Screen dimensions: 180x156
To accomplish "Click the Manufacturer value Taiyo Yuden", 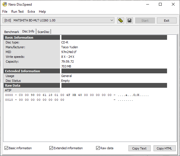I will coord(70,47).
